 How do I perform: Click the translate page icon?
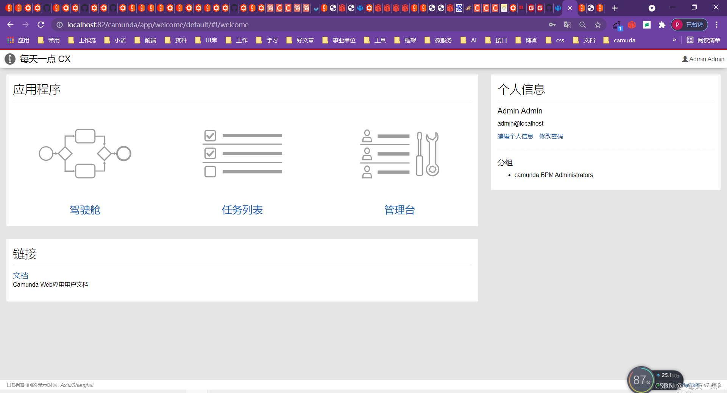click(567, 25)
